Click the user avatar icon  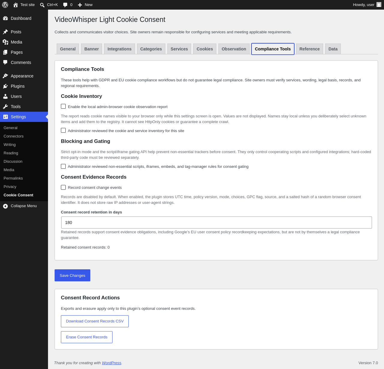(x=379, y=5)
